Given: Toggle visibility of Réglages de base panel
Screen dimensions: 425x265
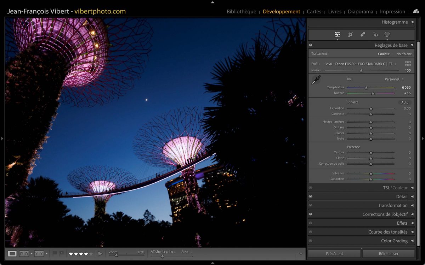Looking at the screenshot, I should (311, 45).
